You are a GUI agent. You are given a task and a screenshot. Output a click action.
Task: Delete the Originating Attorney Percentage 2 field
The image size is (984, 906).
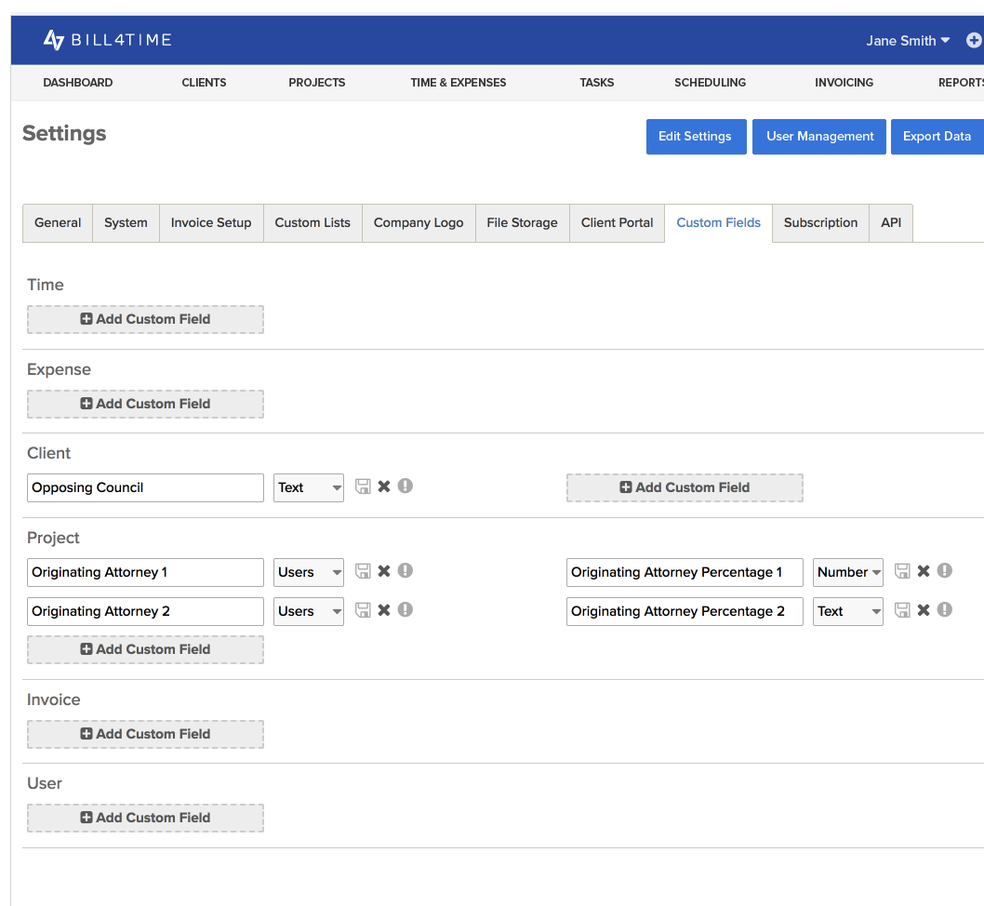click(924, 610)
